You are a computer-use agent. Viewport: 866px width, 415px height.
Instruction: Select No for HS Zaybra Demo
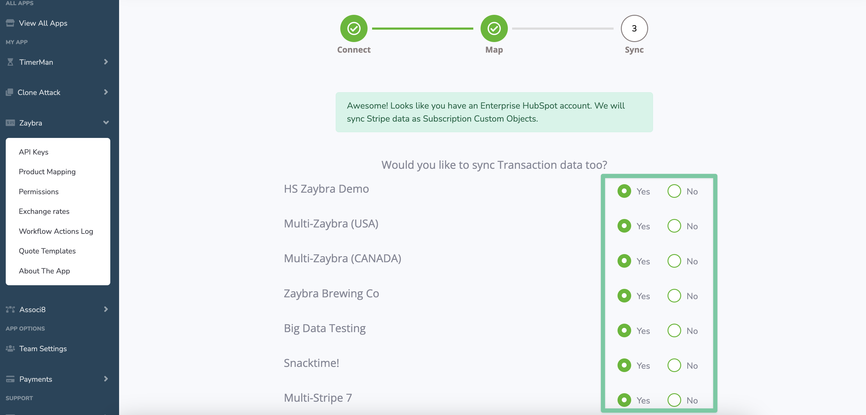(x=674, y=191)
